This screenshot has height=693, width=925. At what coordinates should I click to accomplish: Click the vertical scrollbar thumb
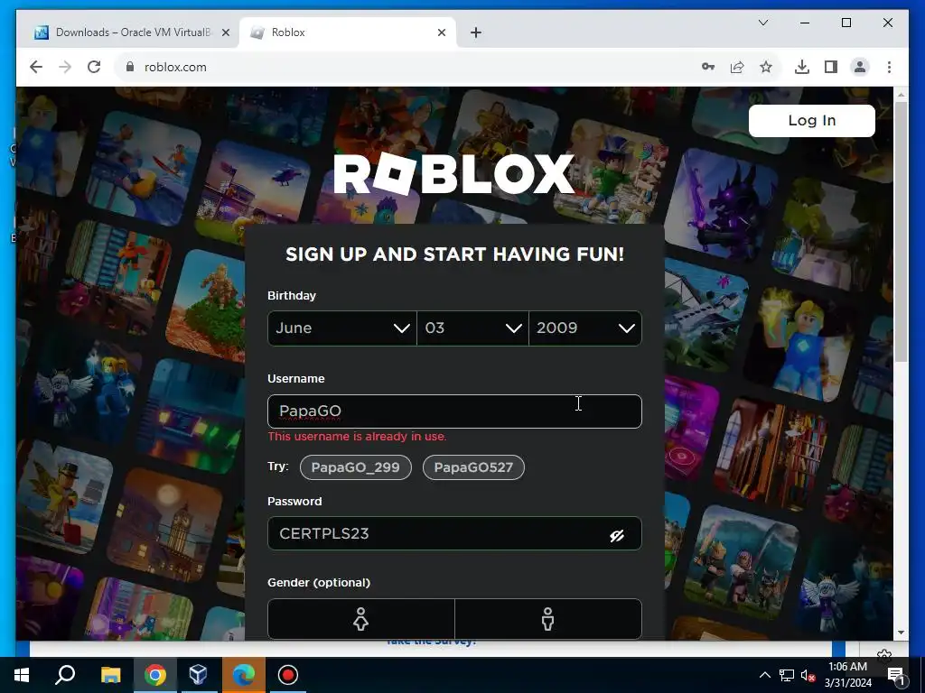click(x=901, y=231)
